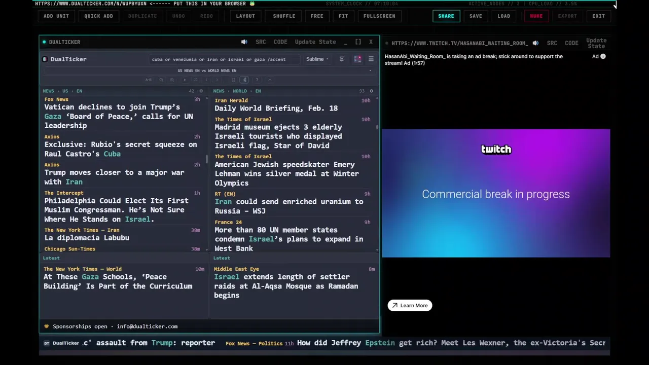Toggle the highlighted pointer mode icon

245,80
